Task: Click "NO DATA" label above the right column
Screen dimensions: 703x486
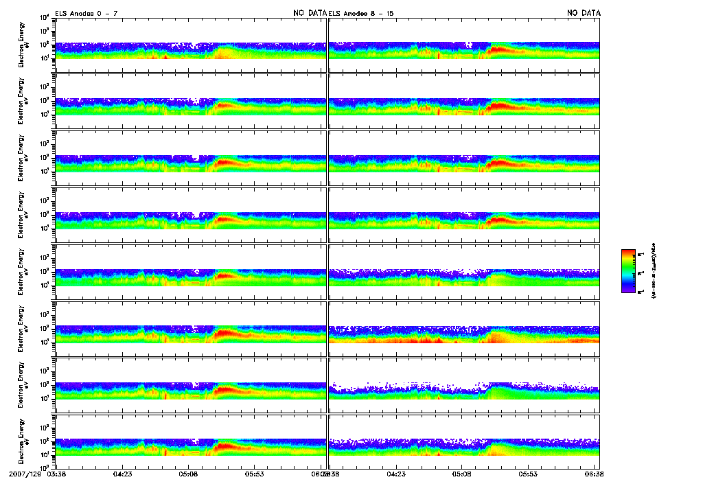Action: (x=584, y=13)
